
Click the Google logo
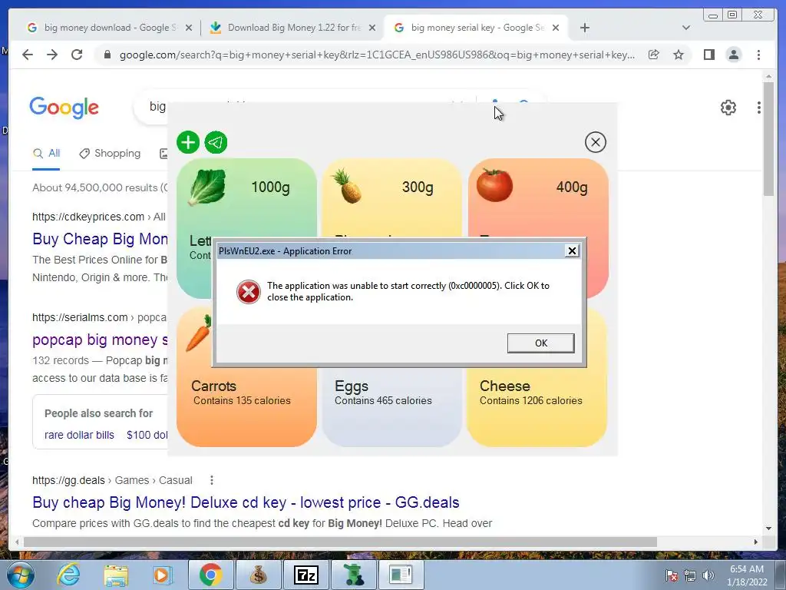click(64, 108)
